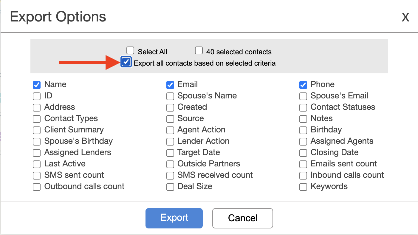Screen dimensions: 418x235
Task: Include Last Active in export
Action: click(37, 164)
